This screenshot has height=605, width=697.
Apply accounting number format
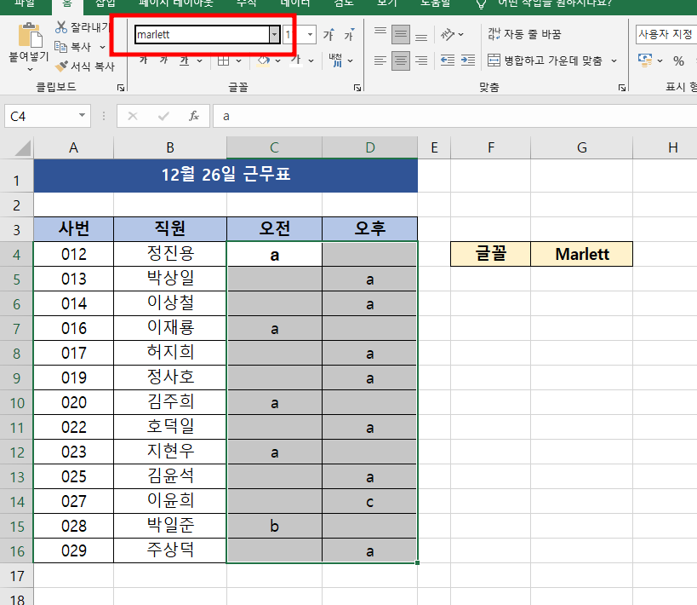pos(644,60)
